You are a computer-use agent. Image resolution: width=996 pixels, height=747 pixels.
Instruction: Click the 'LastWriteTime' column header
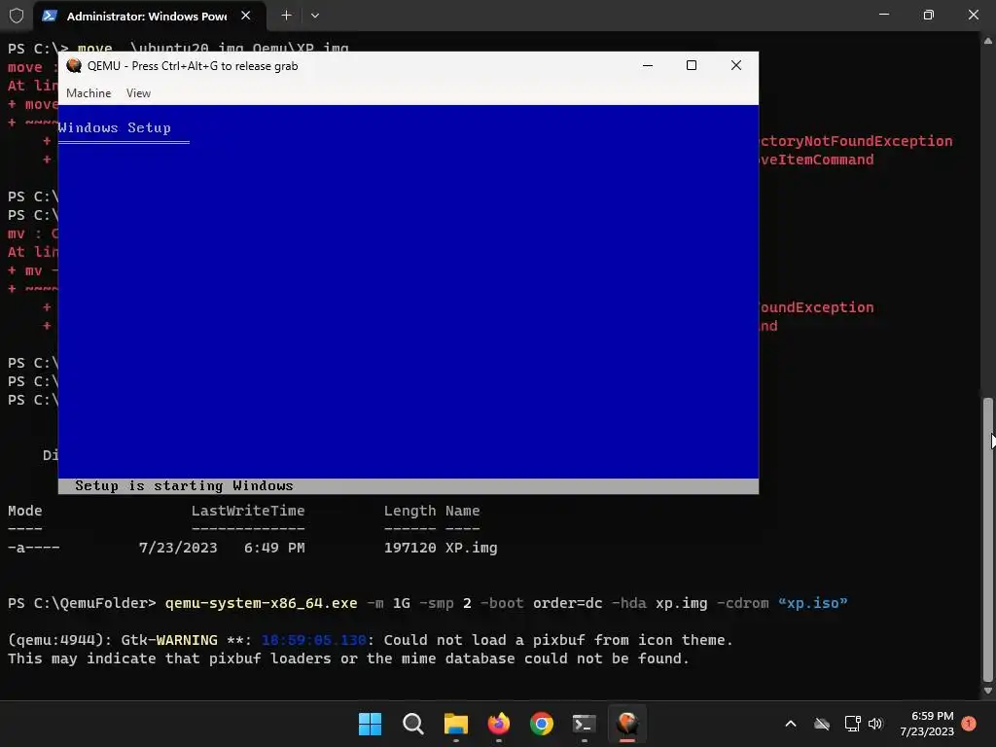(x=248, y=511)
